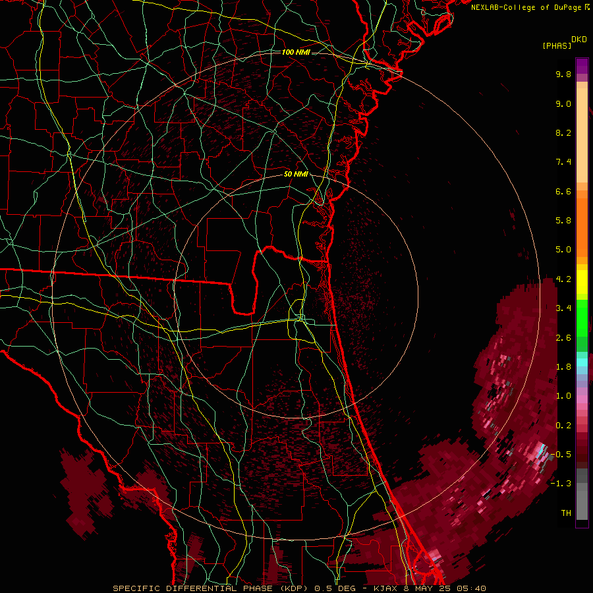Select the 5.0 scale value
593x593 pixels.
tap(563, 250)
